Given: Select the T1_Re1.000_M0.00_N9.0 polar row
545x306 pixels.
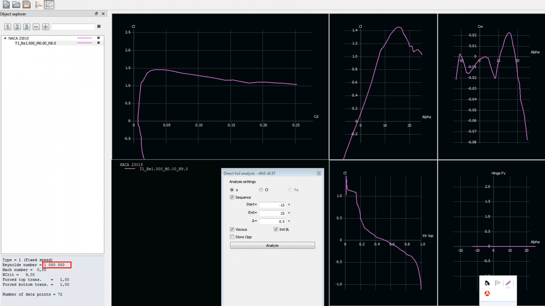Looking at the screenshot, I should [53, 43].
